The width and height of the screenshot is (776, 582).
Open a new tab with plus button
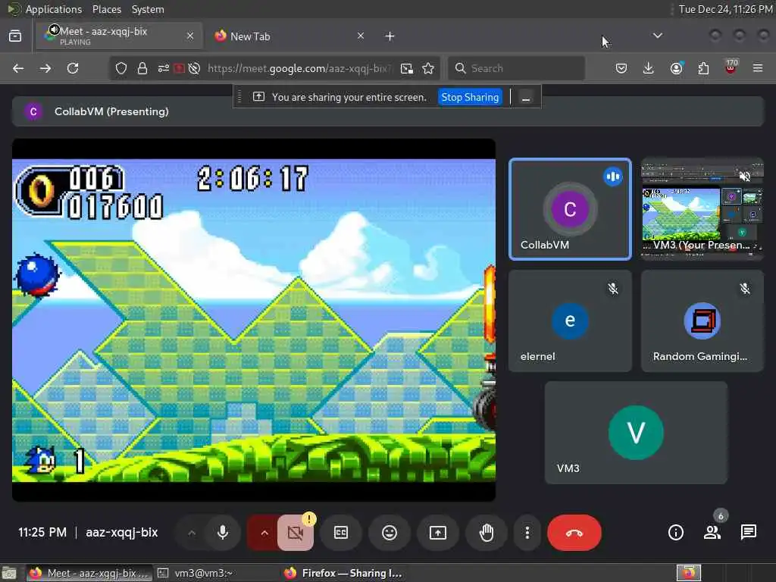(390, 36)
